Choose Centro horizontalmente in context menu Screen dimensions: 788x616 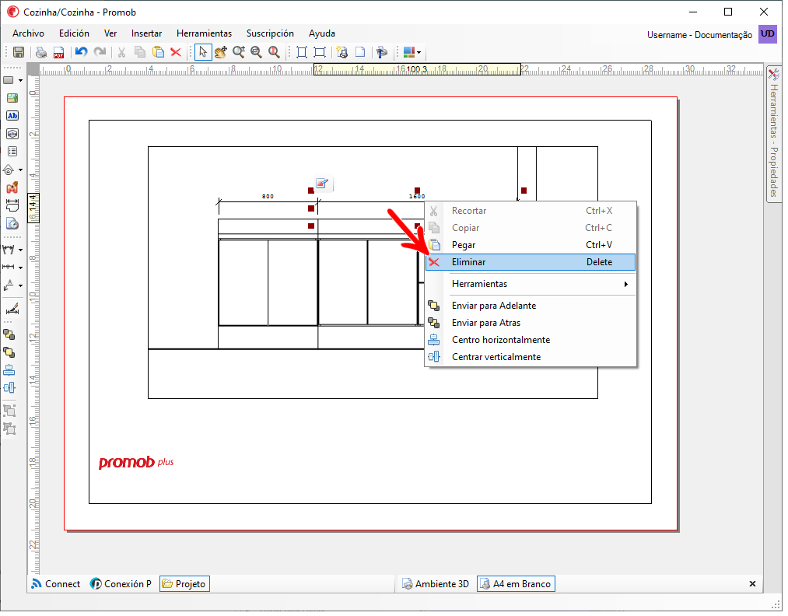[531, 340]
